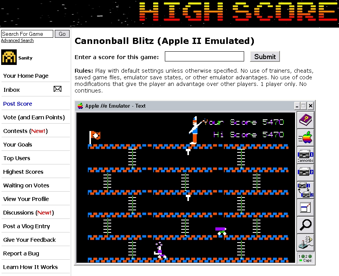Select disk drive 2 icon
Image resolution: width=339 pixels, height=276 pixels.
pos(305,172)
